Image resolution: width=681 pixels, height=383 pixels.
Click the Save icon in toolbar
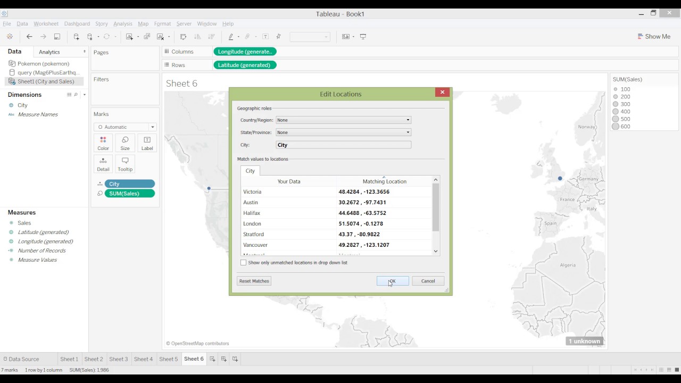[x=57, y=37]
